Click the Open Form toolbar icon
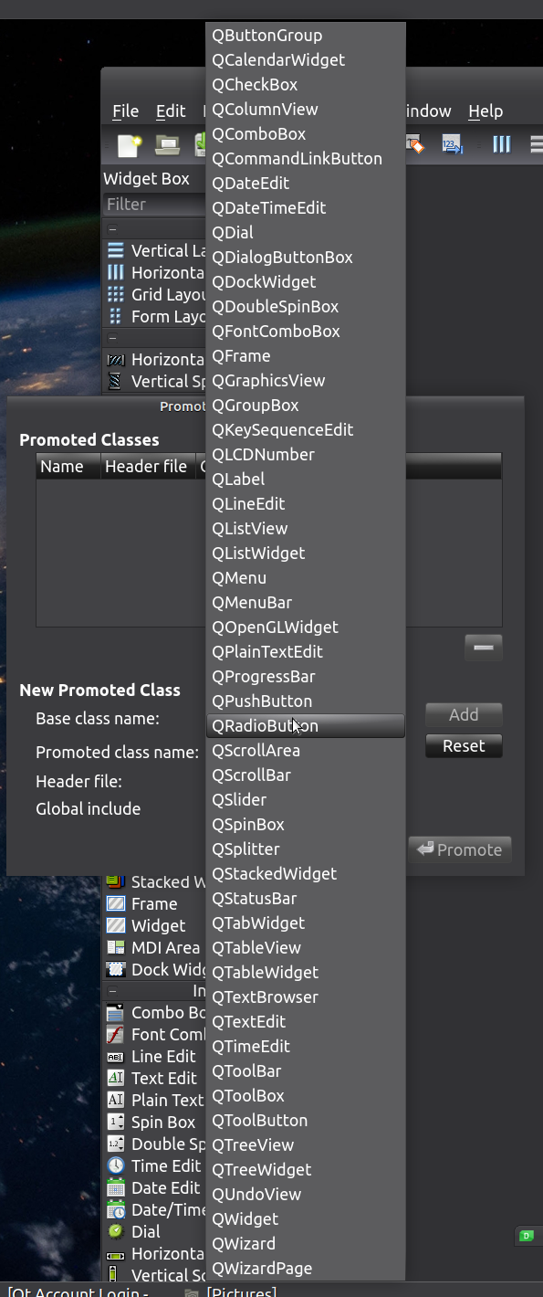Image resolution: width=543 pixels, height=1297 pixels. (167, 144)
